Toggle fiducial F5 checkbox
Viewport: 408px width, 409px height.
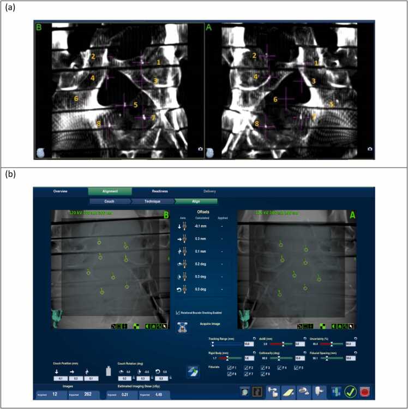(296, 368)
